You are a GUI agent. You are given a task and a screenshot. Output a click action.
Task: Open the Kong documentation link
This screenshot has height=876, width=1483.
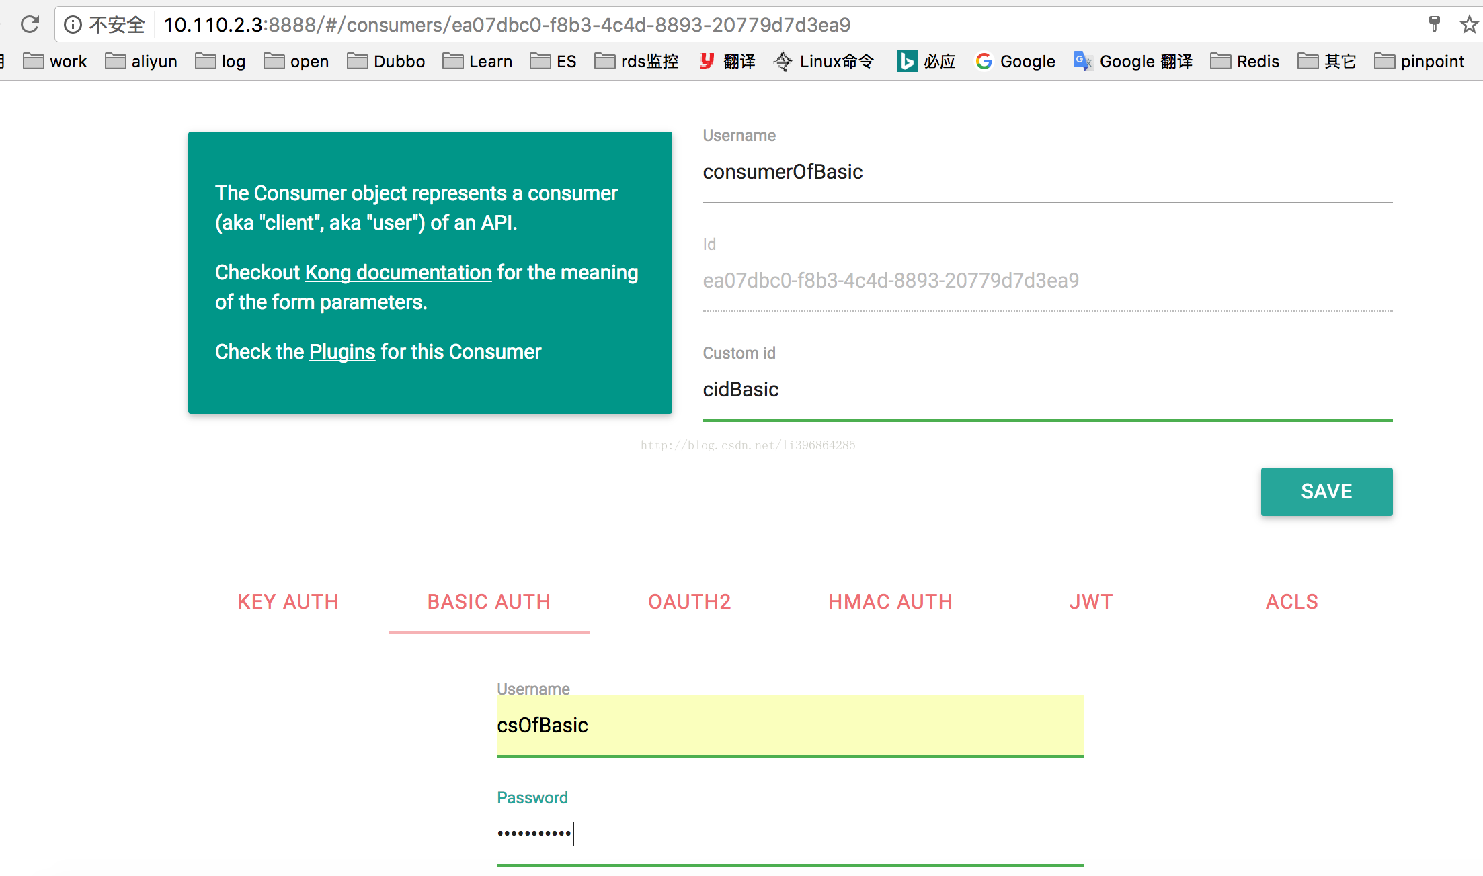pyautogui.click(x=398, y=273)
